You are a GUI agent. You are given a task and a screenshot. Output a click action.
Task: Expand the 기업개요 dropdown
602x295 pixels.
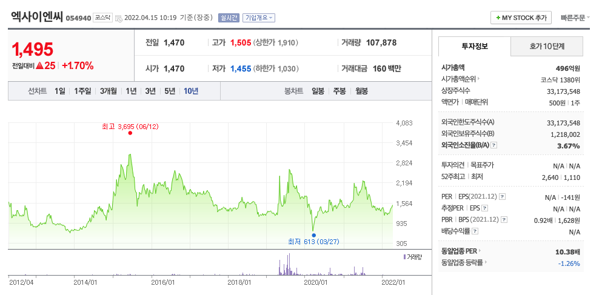click(259, 18)
